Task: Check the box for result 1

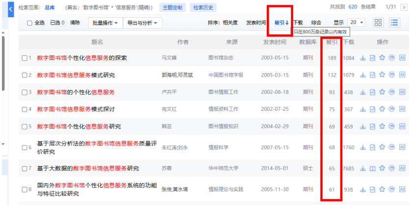Action: (x=25, y=58)
